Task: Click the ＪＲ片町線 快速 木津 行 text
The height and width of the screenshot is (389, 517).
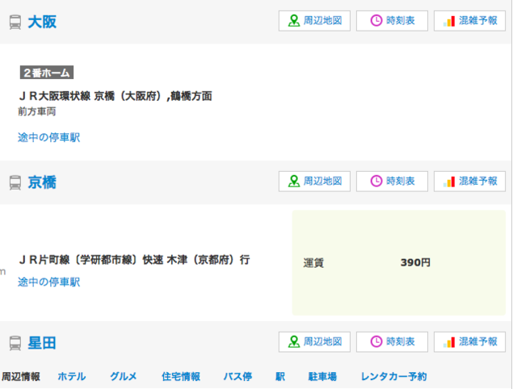Action: point(134,260)
